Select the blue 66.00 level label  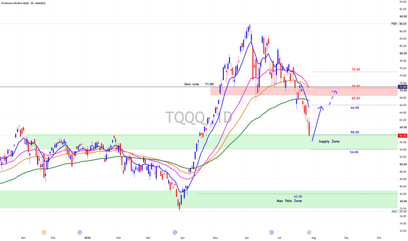point(355,108)
